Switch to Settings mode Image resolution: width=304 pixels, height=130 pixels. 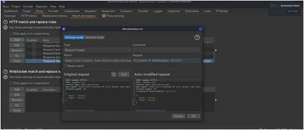coord(74,38)
